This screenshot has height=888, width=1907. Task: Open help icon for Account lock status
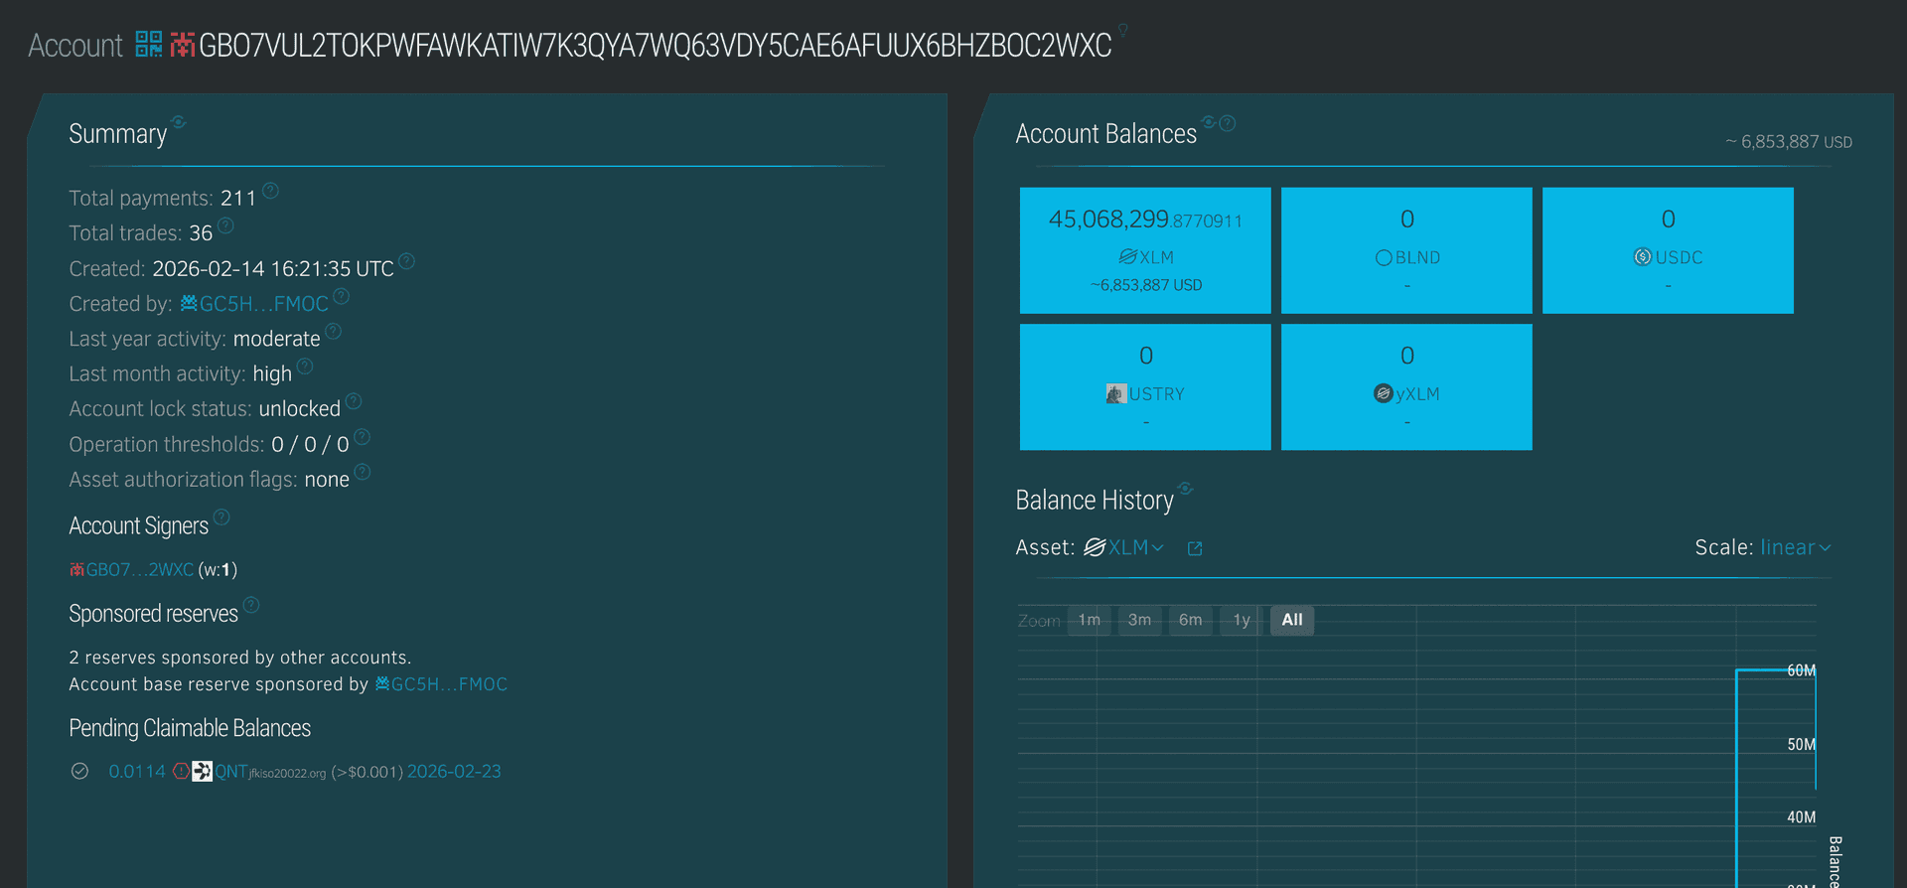point(354,401)
